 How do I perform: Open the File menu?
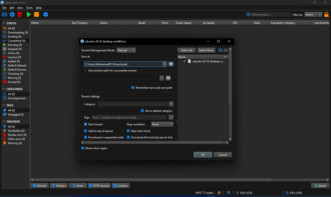[4, 8]
